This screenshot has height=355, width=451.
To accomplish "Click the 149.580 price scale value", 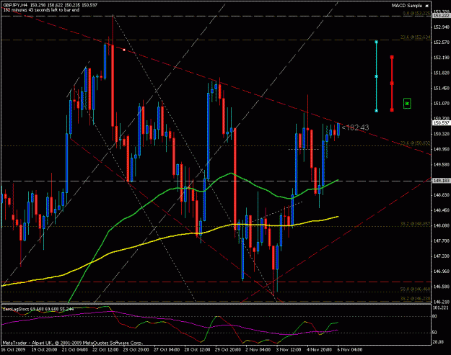I will coord(441,164).
